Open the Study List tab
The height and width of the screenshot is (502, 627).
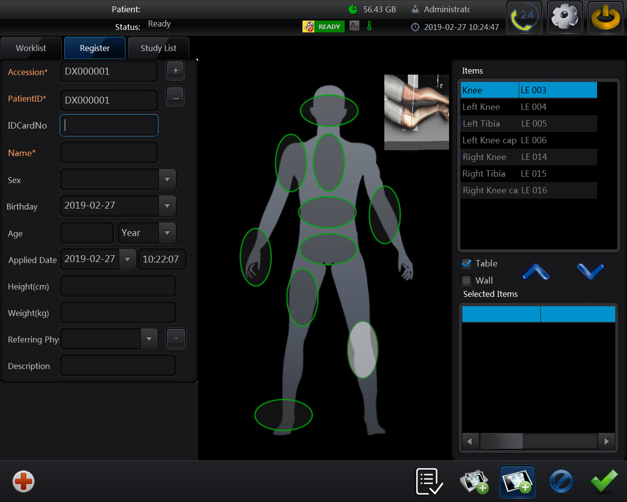click(158, 48)
